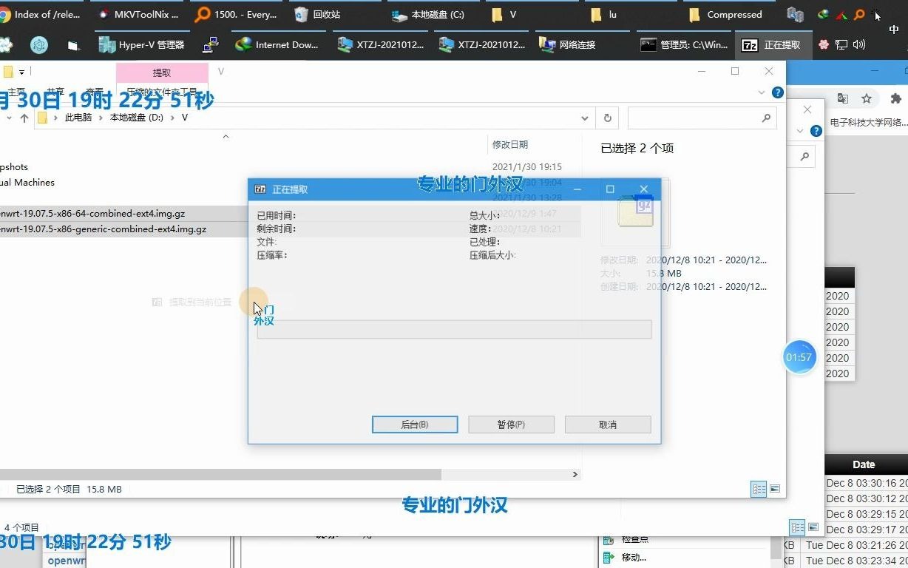Switch to details view in Explorer
908x568 pixels.
pos(759,489)
